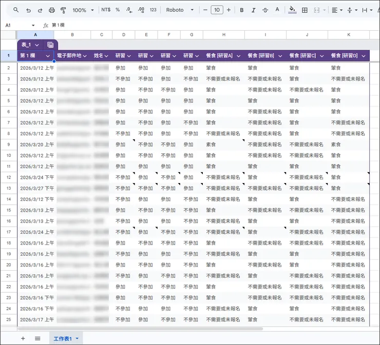380x345 pixels.
Task: Toggle italic formatting
Action: (253, 10)
